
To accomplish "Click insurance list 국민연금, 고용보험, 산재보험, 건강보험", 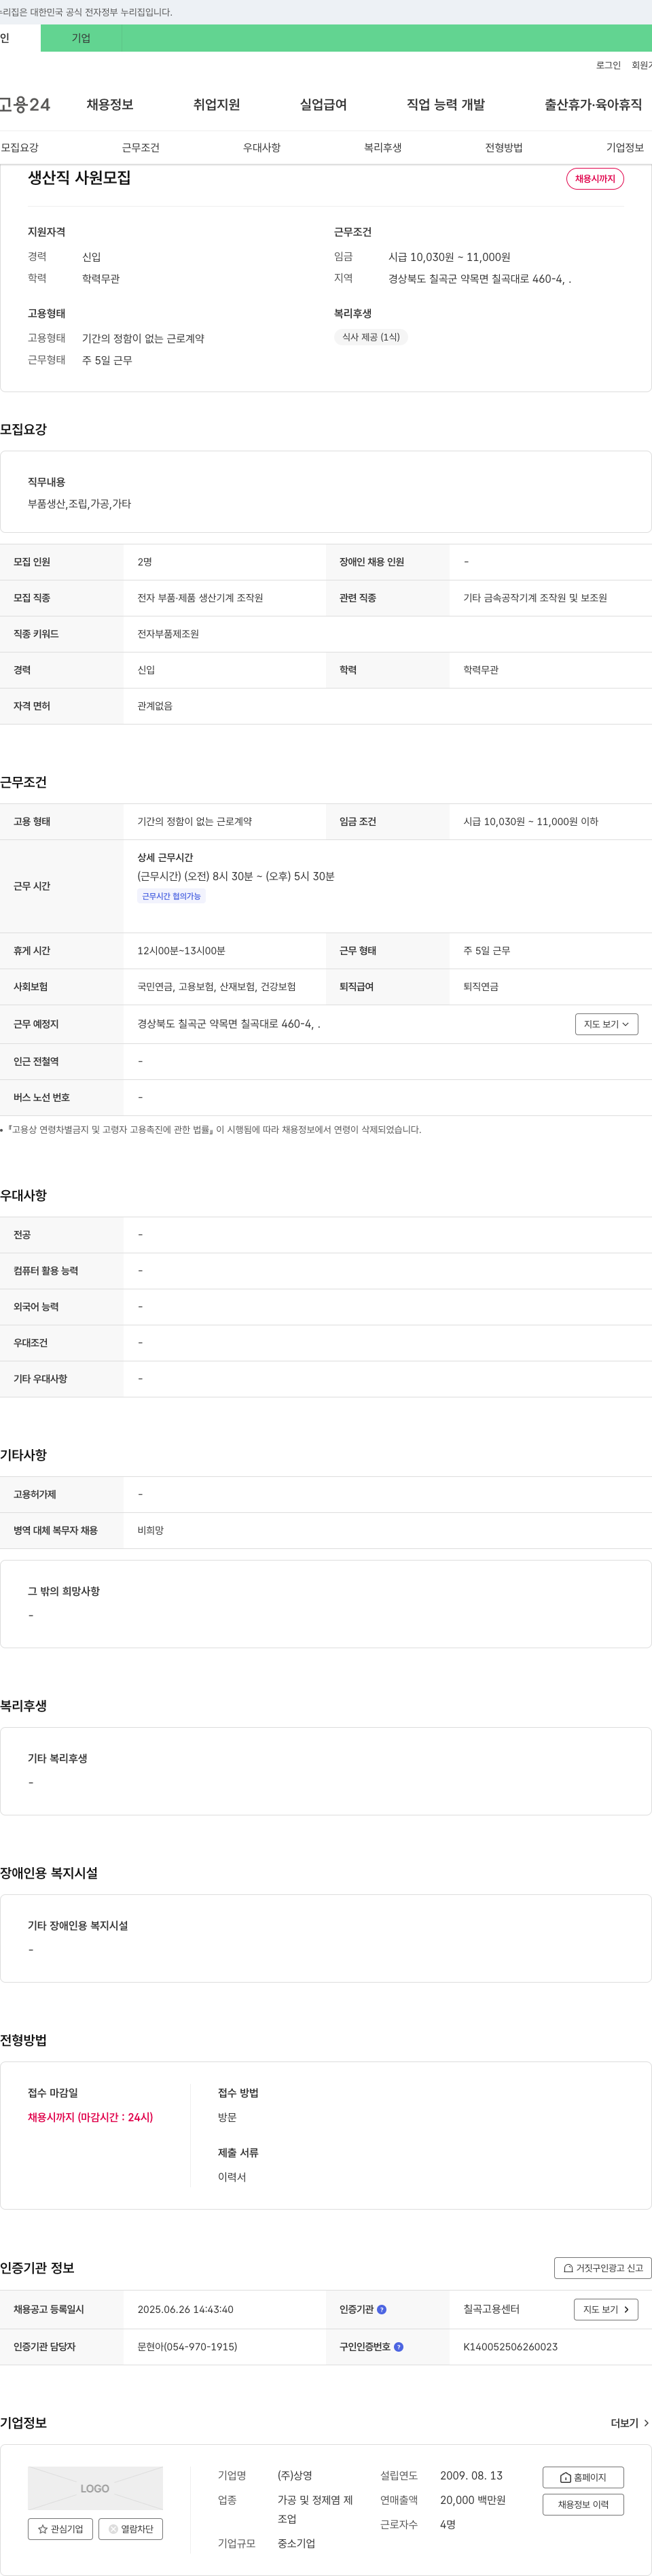I will 216,987.
